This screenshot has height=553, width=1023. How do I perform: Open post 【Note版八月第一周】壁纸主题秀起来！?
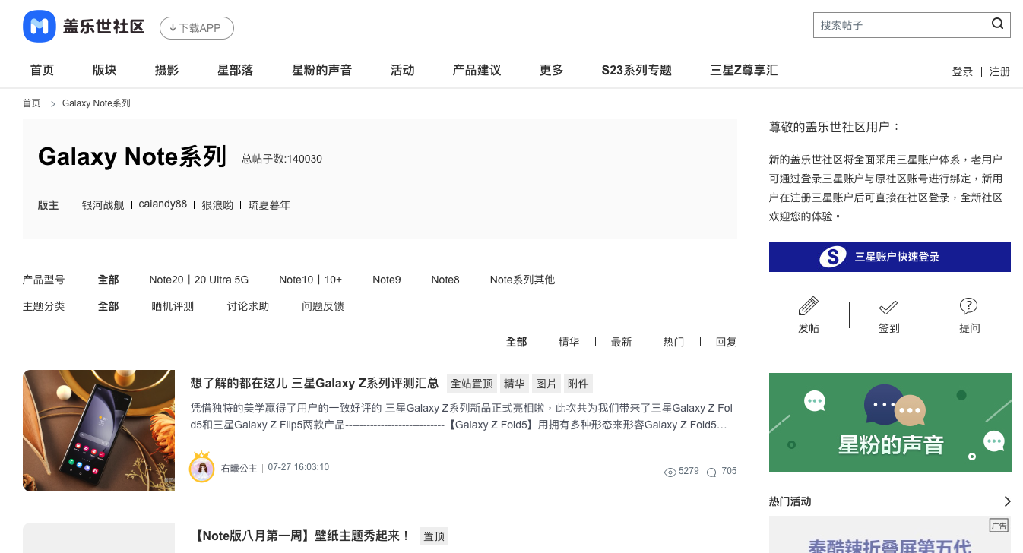coord(302,536)
